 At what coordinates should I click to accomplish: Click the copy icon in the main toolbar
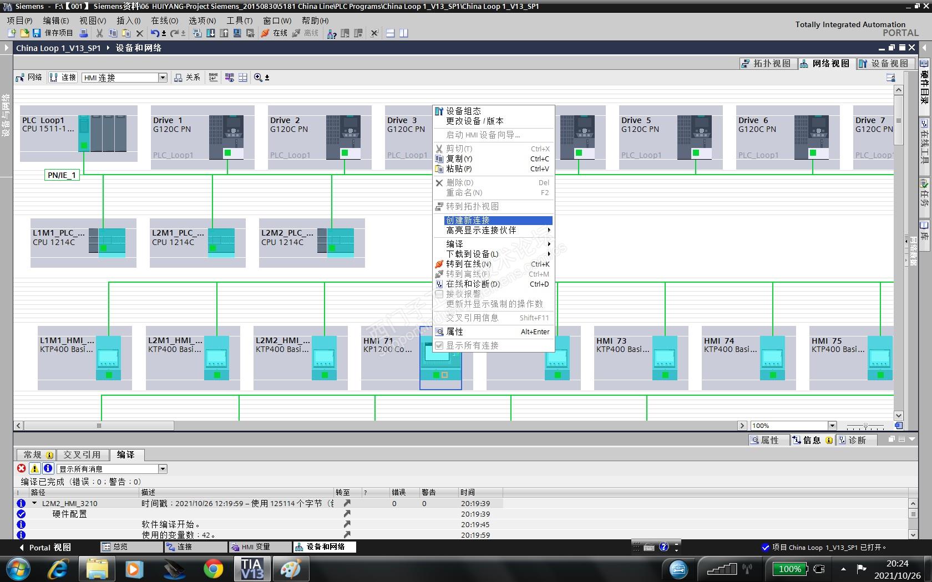pyautogui.click(x=113, y=33)
